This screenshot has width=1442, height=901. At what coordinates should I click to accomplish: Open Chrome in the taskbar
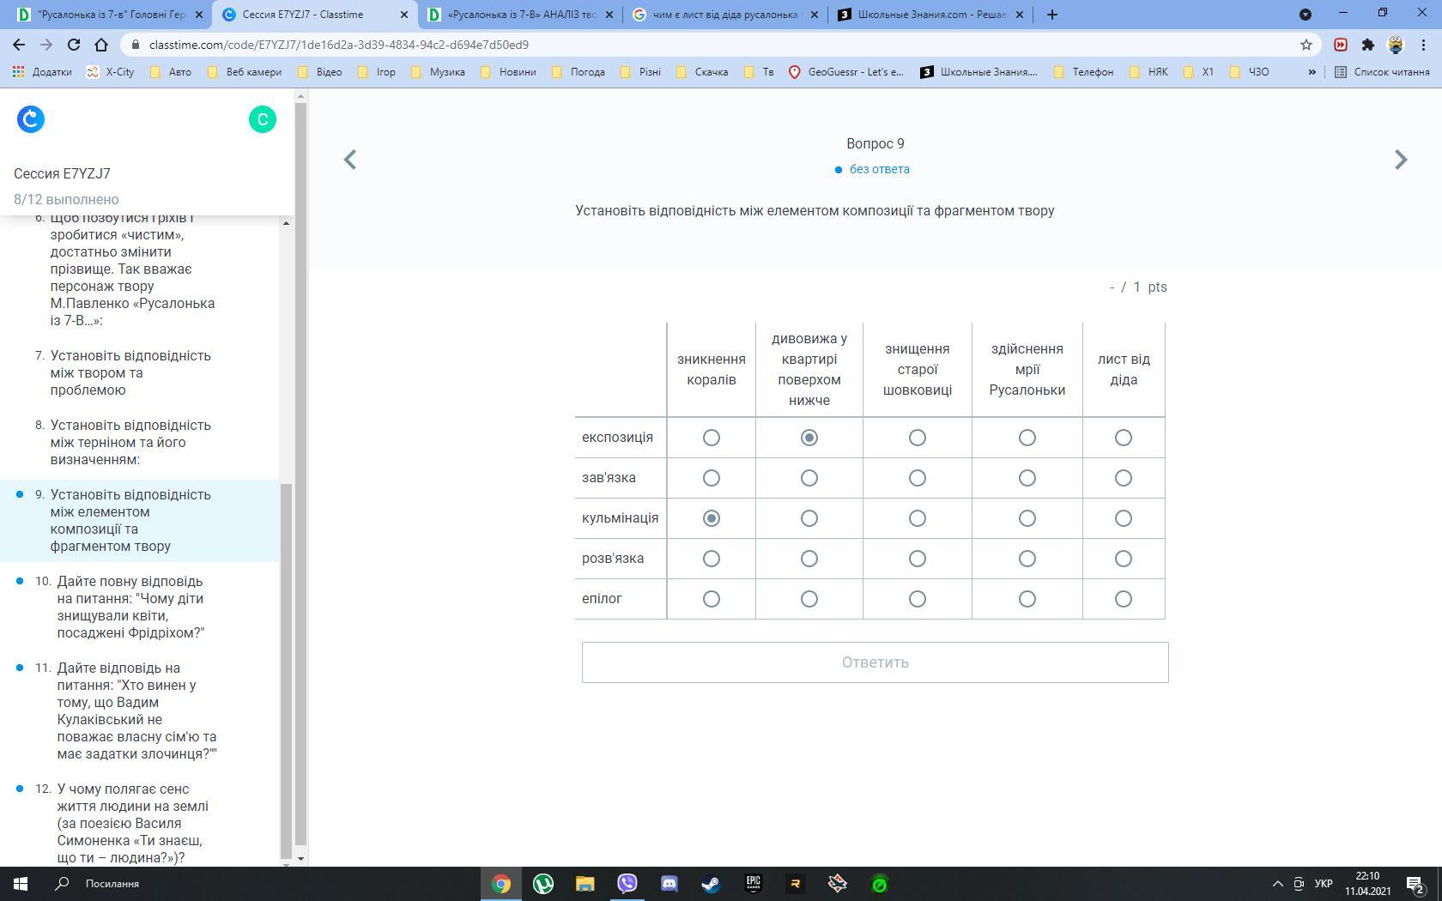(501, 884)
